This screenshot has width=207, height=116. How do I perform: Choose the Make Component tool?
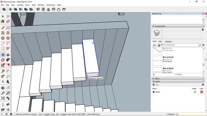pos(8,16)
